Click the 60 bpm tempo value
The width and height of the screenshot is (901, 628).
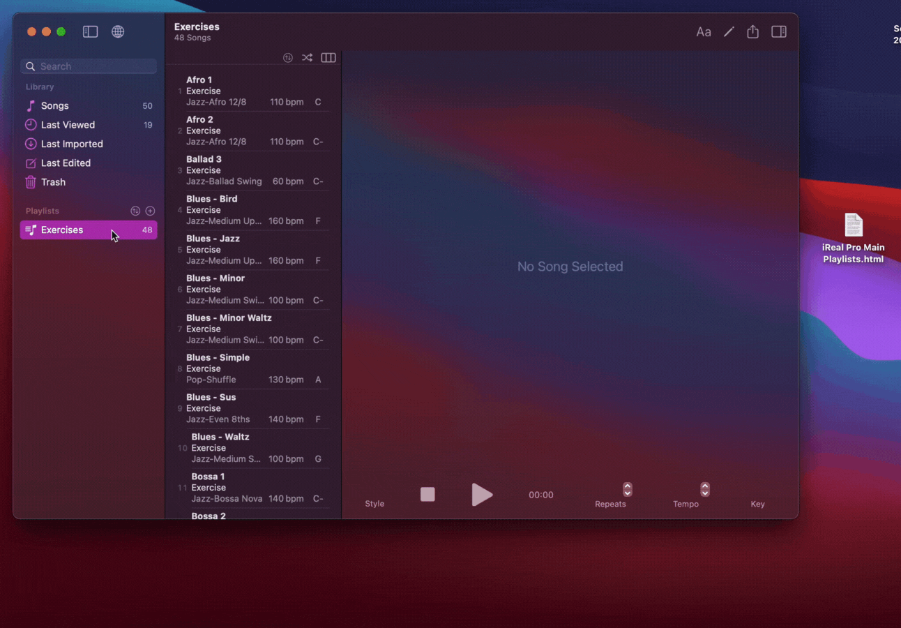288,181
